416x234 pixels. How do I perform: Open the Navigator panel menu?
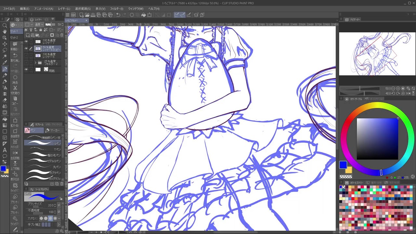(x=342, y=19)
